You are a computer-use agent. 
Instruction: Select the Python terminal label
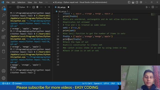(x=21, y=7)
